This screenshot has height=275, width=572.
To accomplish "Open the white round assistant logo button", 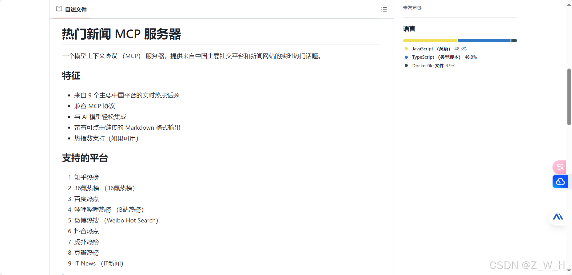I will click(558, 217).
